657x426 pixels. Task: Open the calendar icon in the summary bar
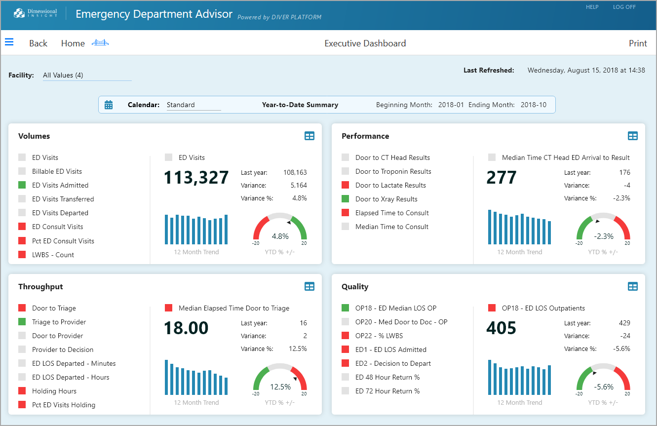(109, 105)
